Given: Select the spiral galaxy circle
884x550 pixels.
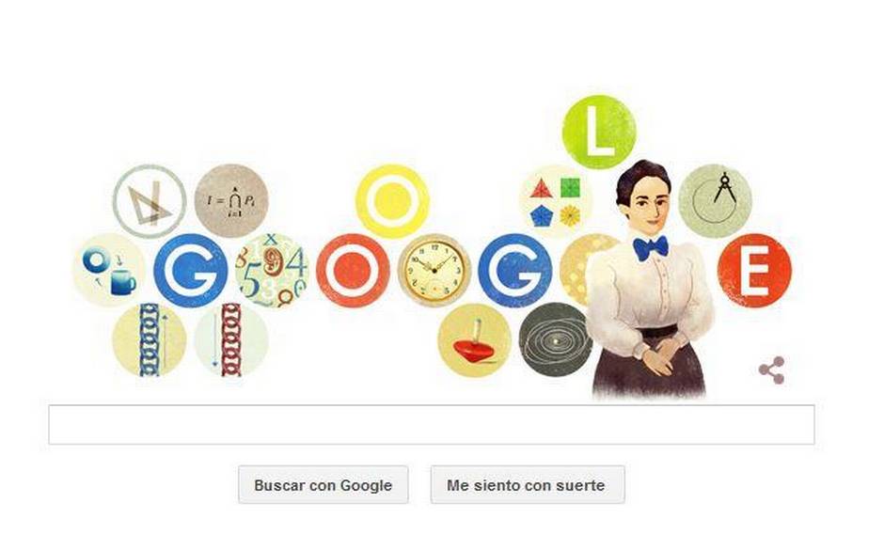Looking at the screenshot, I should point(555,340).
